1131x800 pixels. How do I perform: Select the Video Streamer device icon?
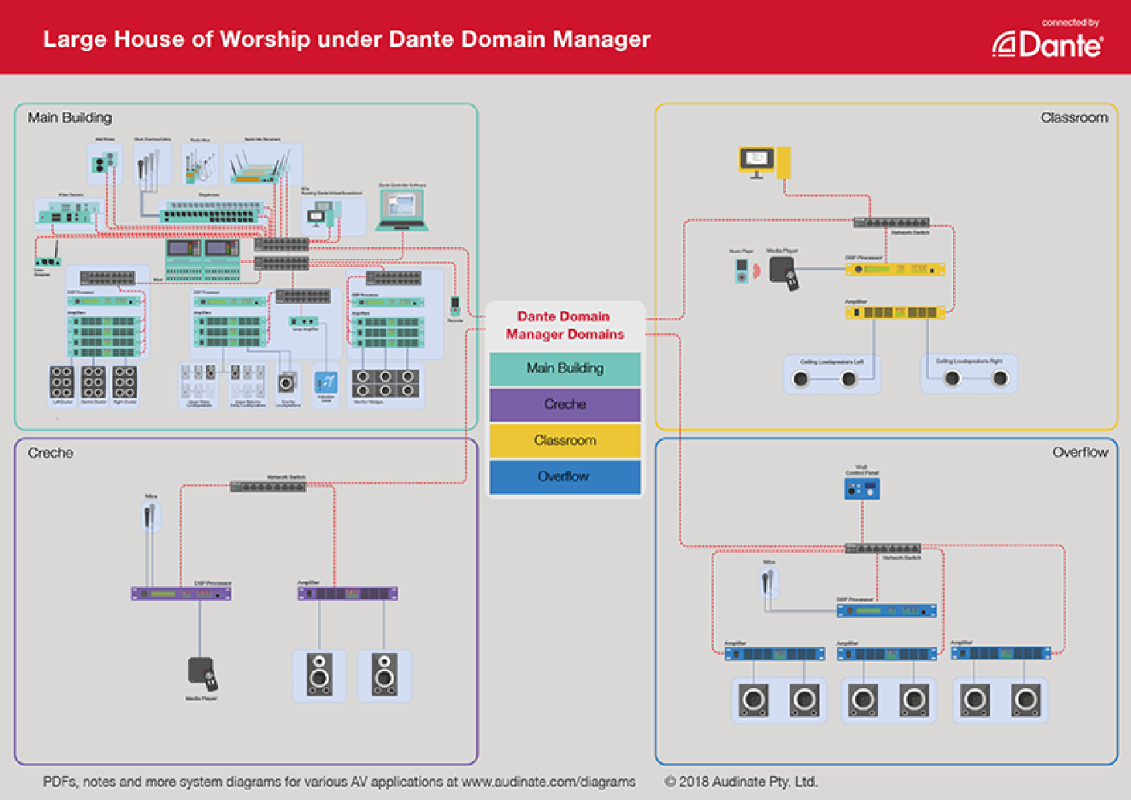click(x=47, y=260)
